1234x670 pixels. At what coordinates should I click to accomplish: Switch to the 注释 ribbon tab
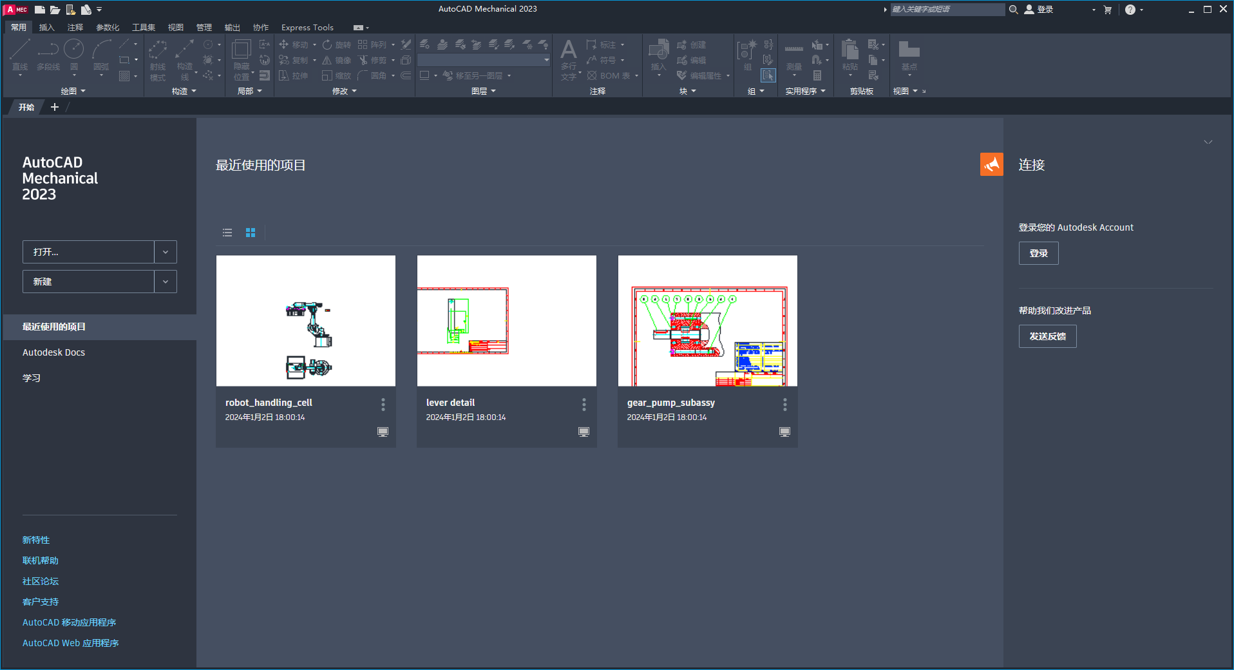coord(75,27)
